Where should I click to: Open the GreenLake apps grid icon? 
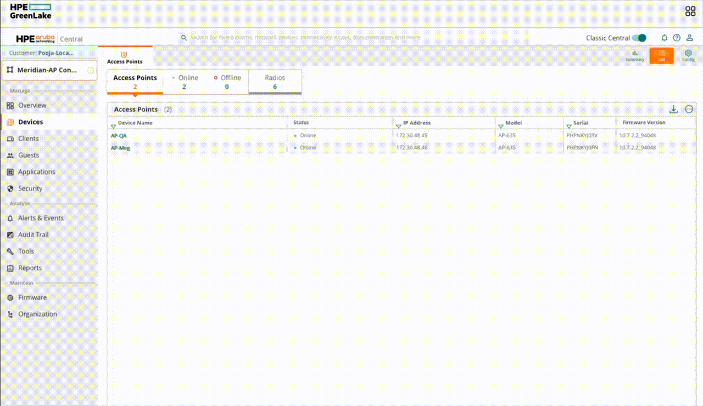point(690,11)
